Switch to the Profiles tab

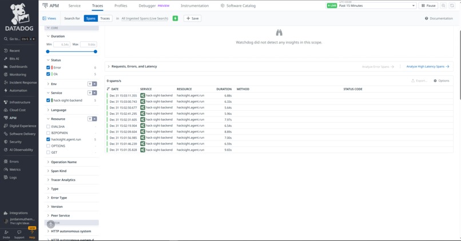121,6
